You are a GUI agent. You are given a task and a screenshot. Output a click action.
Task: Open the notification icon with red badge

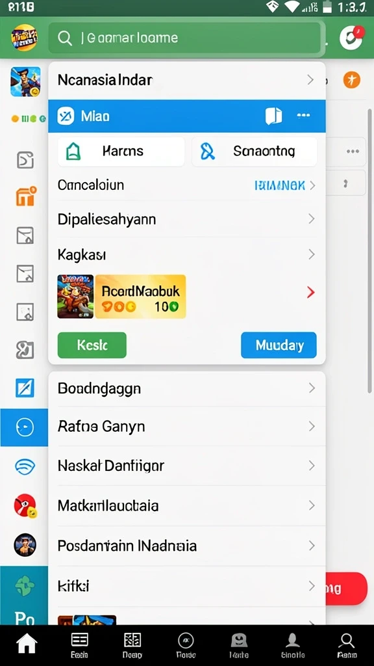(x=351, y=38)
